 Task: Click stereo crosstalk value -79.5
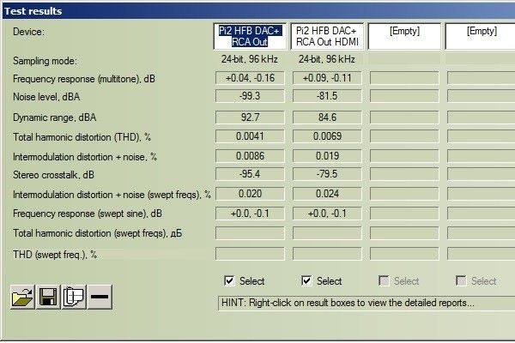[x=327, y=174]
